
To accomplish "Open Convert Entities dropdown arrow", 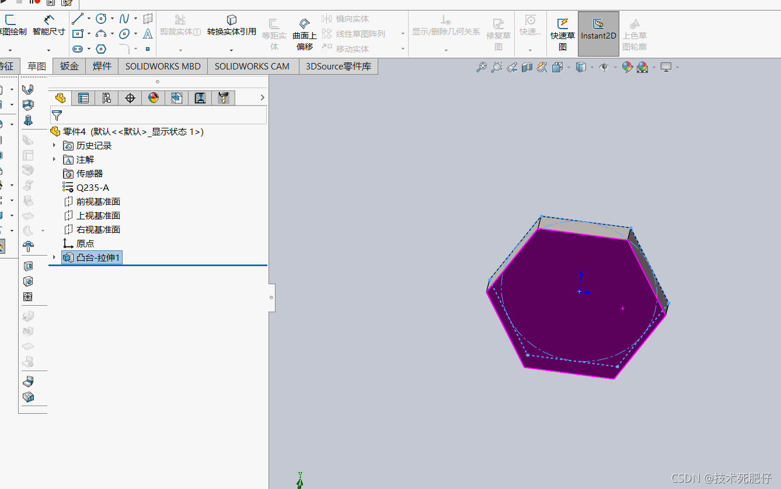I will (x=232, y=50).
